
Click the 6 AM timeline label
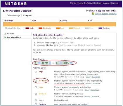[x=34, y=21]
